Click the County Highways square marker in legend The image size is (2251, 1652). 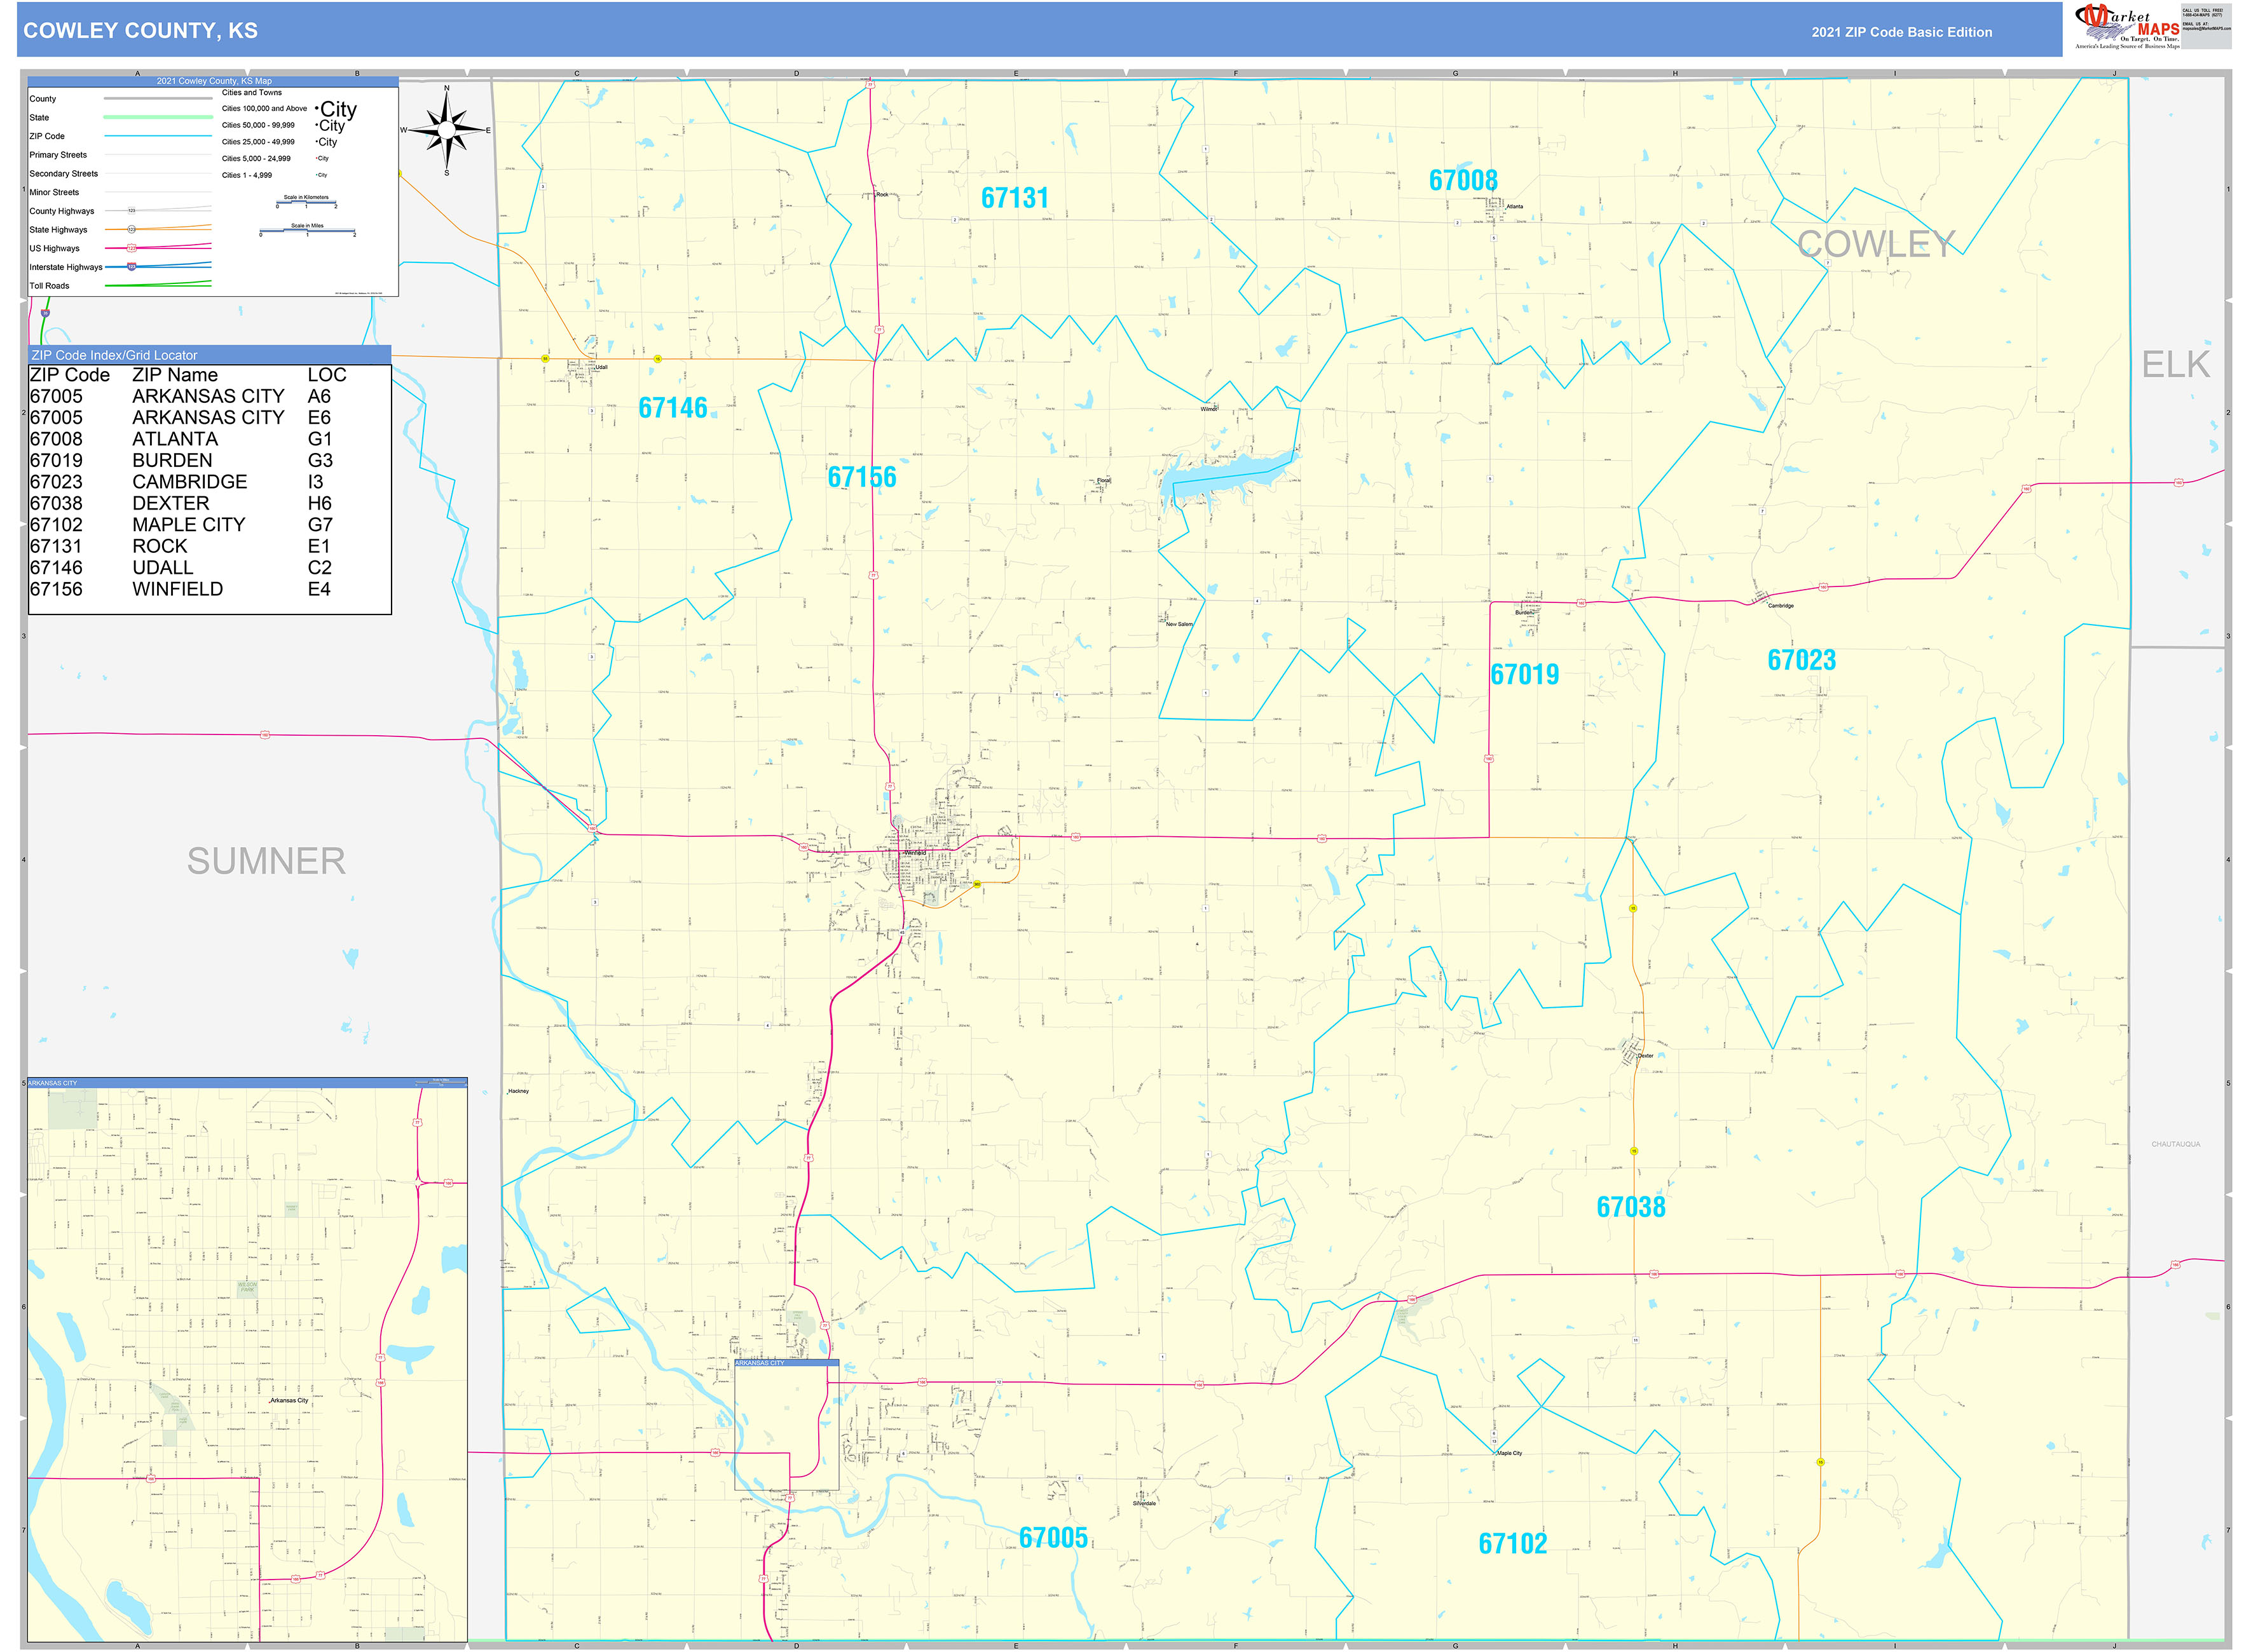132,211
